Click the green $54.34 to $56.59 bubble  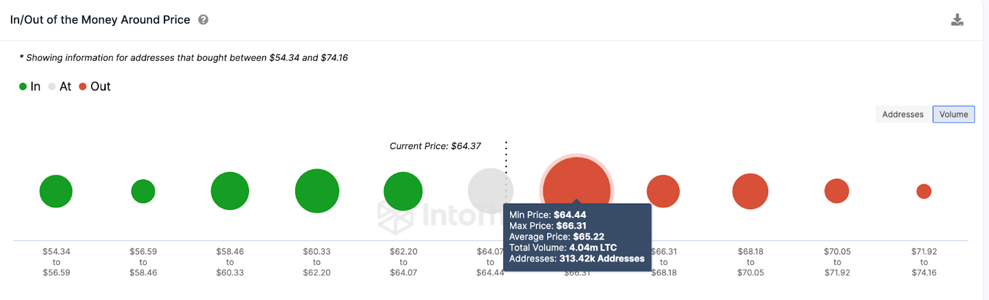tap(56, 191)
